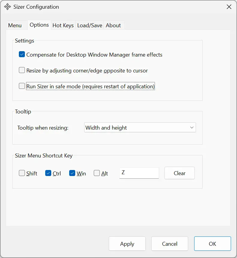237x258 pixels.
Task: Click the 'Settings' group title
Action: pyautogui.click(x=25, y=41)
